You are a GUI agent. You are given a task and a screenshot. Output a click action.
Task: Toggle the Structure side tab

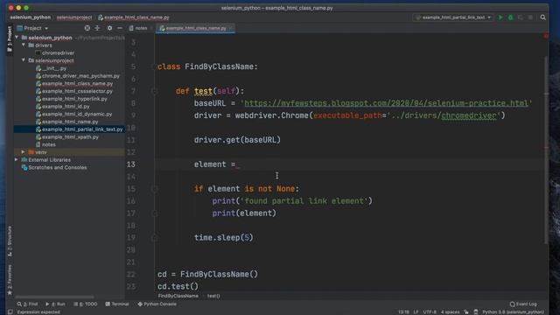10,241
